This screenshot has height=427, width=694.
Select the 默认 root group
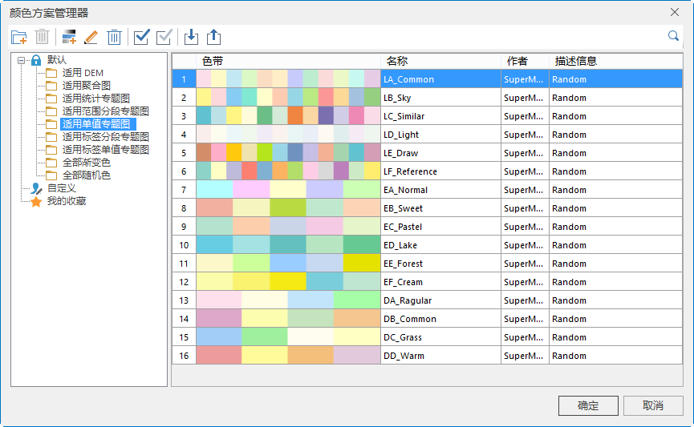[57, 59]
